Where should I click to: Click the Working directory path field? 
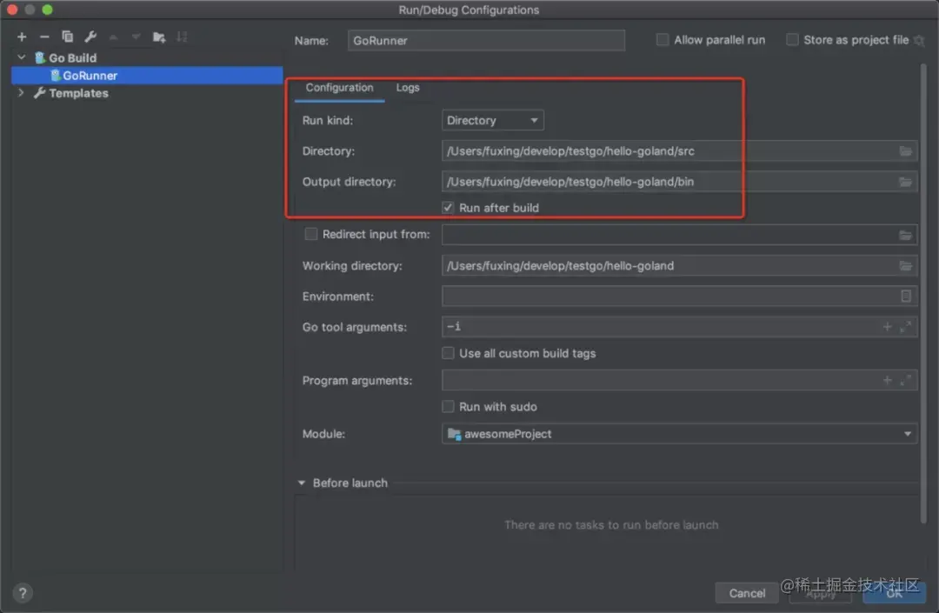(x=679, y=266)
